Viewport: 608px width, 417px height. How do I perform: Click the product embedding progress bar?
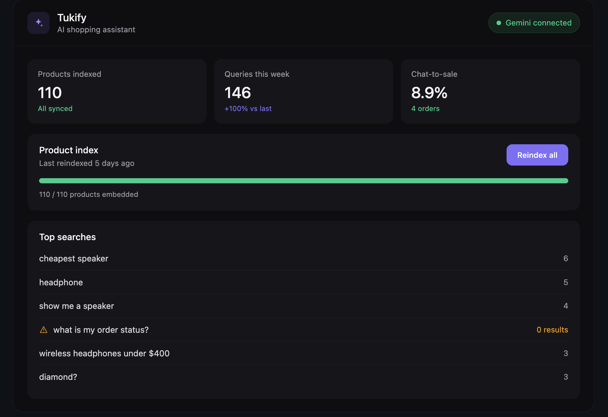tap(304, 181)
